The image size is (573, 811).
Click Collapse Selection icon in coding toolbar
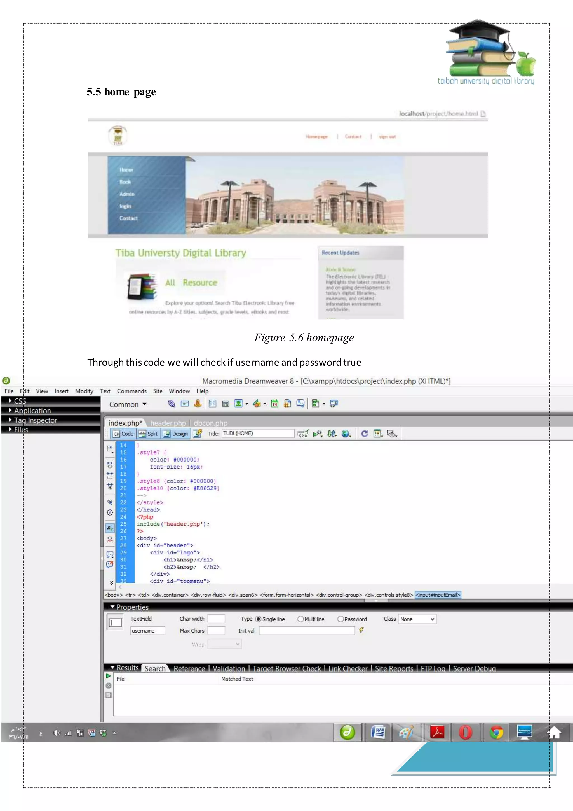[x=110, y=476]
